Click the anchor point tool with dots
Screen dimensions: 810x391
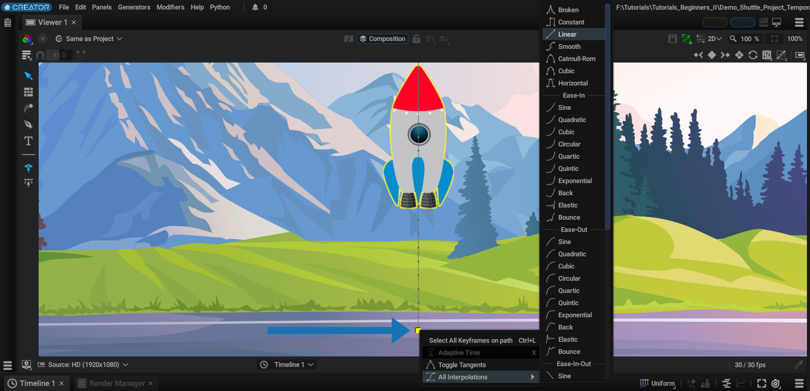click(28, 183)
